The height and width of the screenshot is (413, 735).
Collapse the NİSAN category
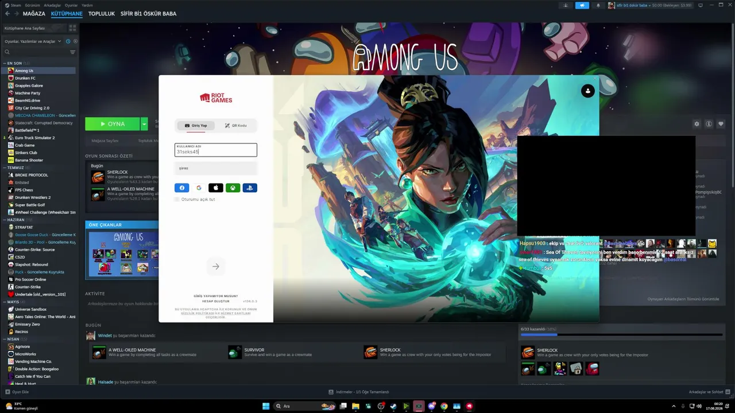(5, 339)
